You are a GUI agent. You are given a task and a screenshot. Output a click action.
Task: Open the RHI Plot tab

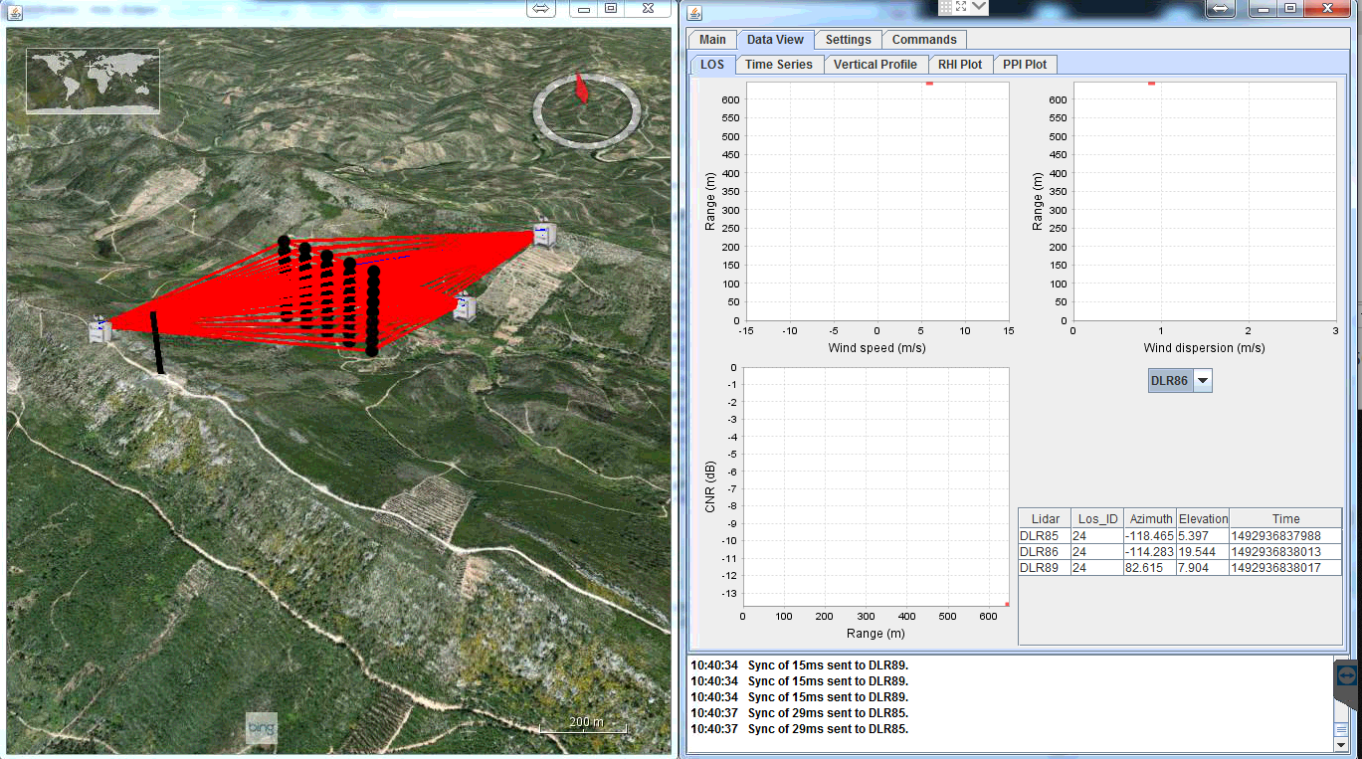(x=959, y=65)
